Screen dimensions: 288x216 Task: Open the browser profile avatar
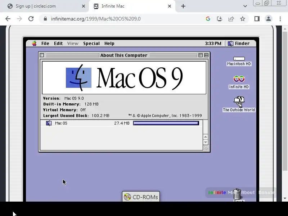pyautogui.click(x=268, y=19)
